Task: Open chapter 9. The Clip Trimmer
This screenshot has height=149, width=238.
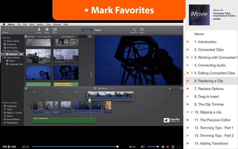Action: 209,104
